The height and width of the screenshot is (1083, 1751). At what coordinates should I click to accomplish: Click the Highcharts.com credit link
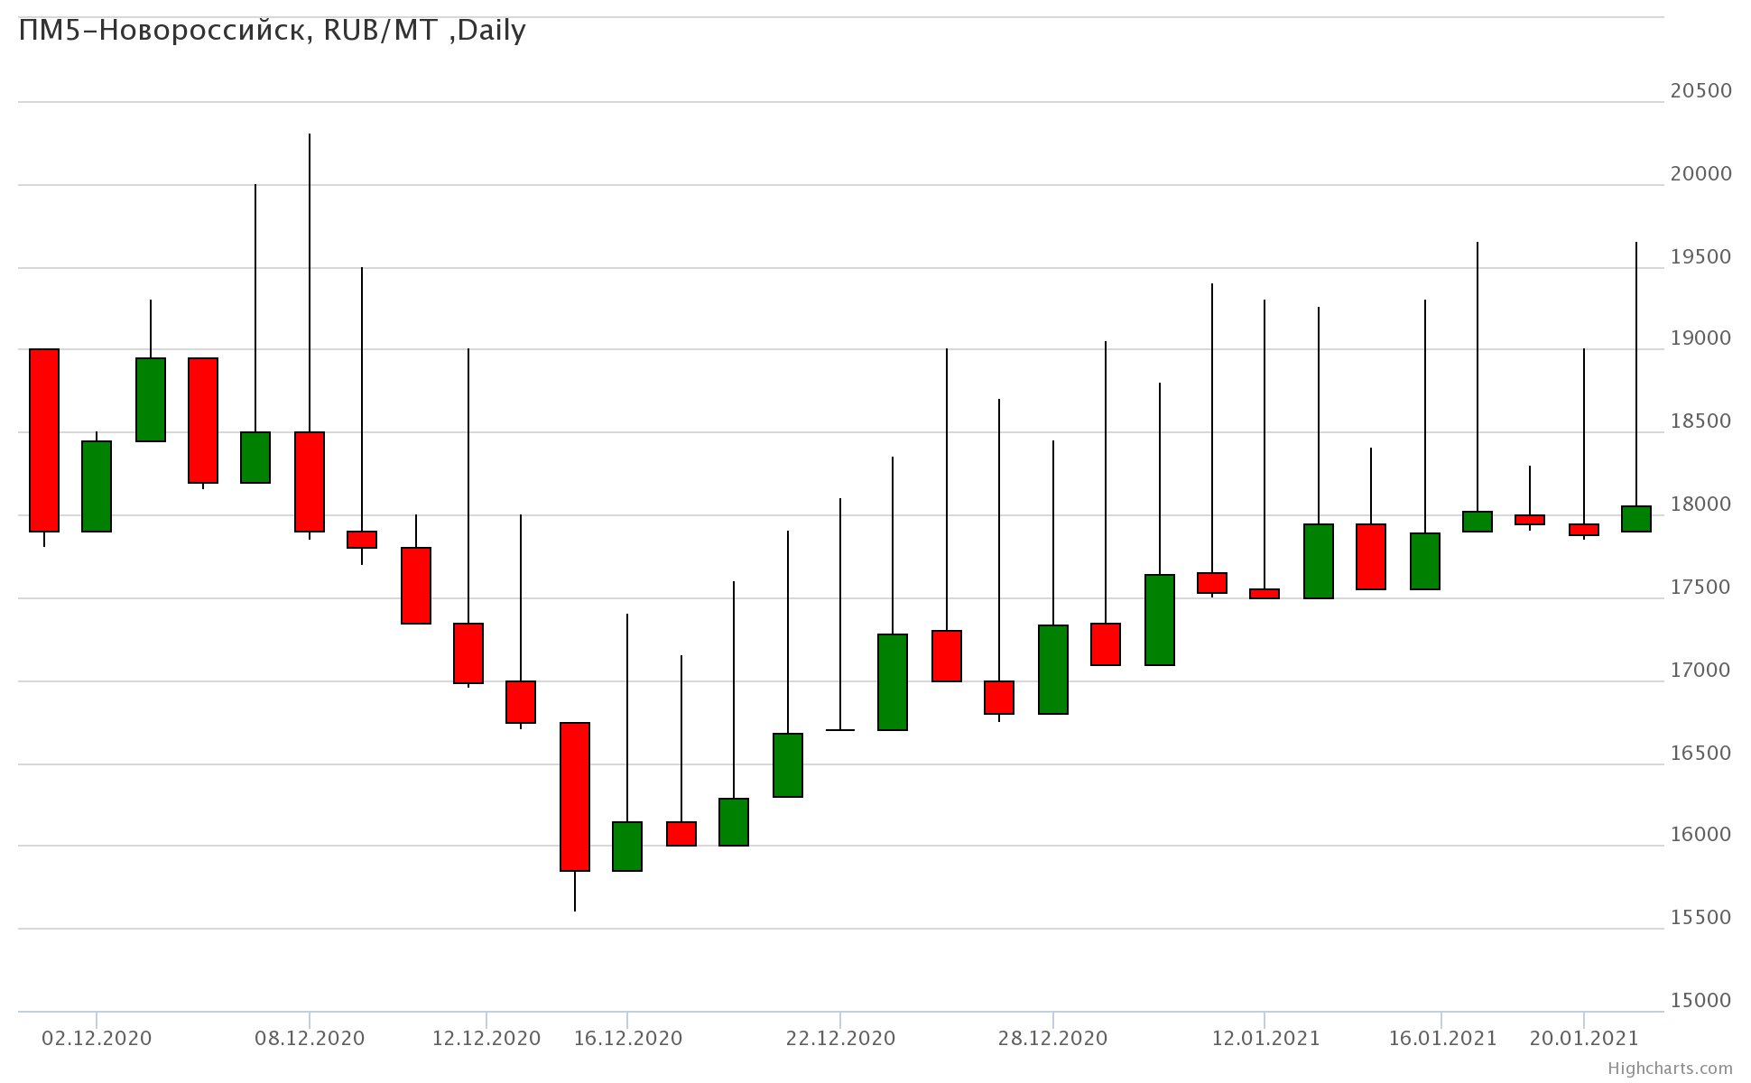tap(1670, 1068)
